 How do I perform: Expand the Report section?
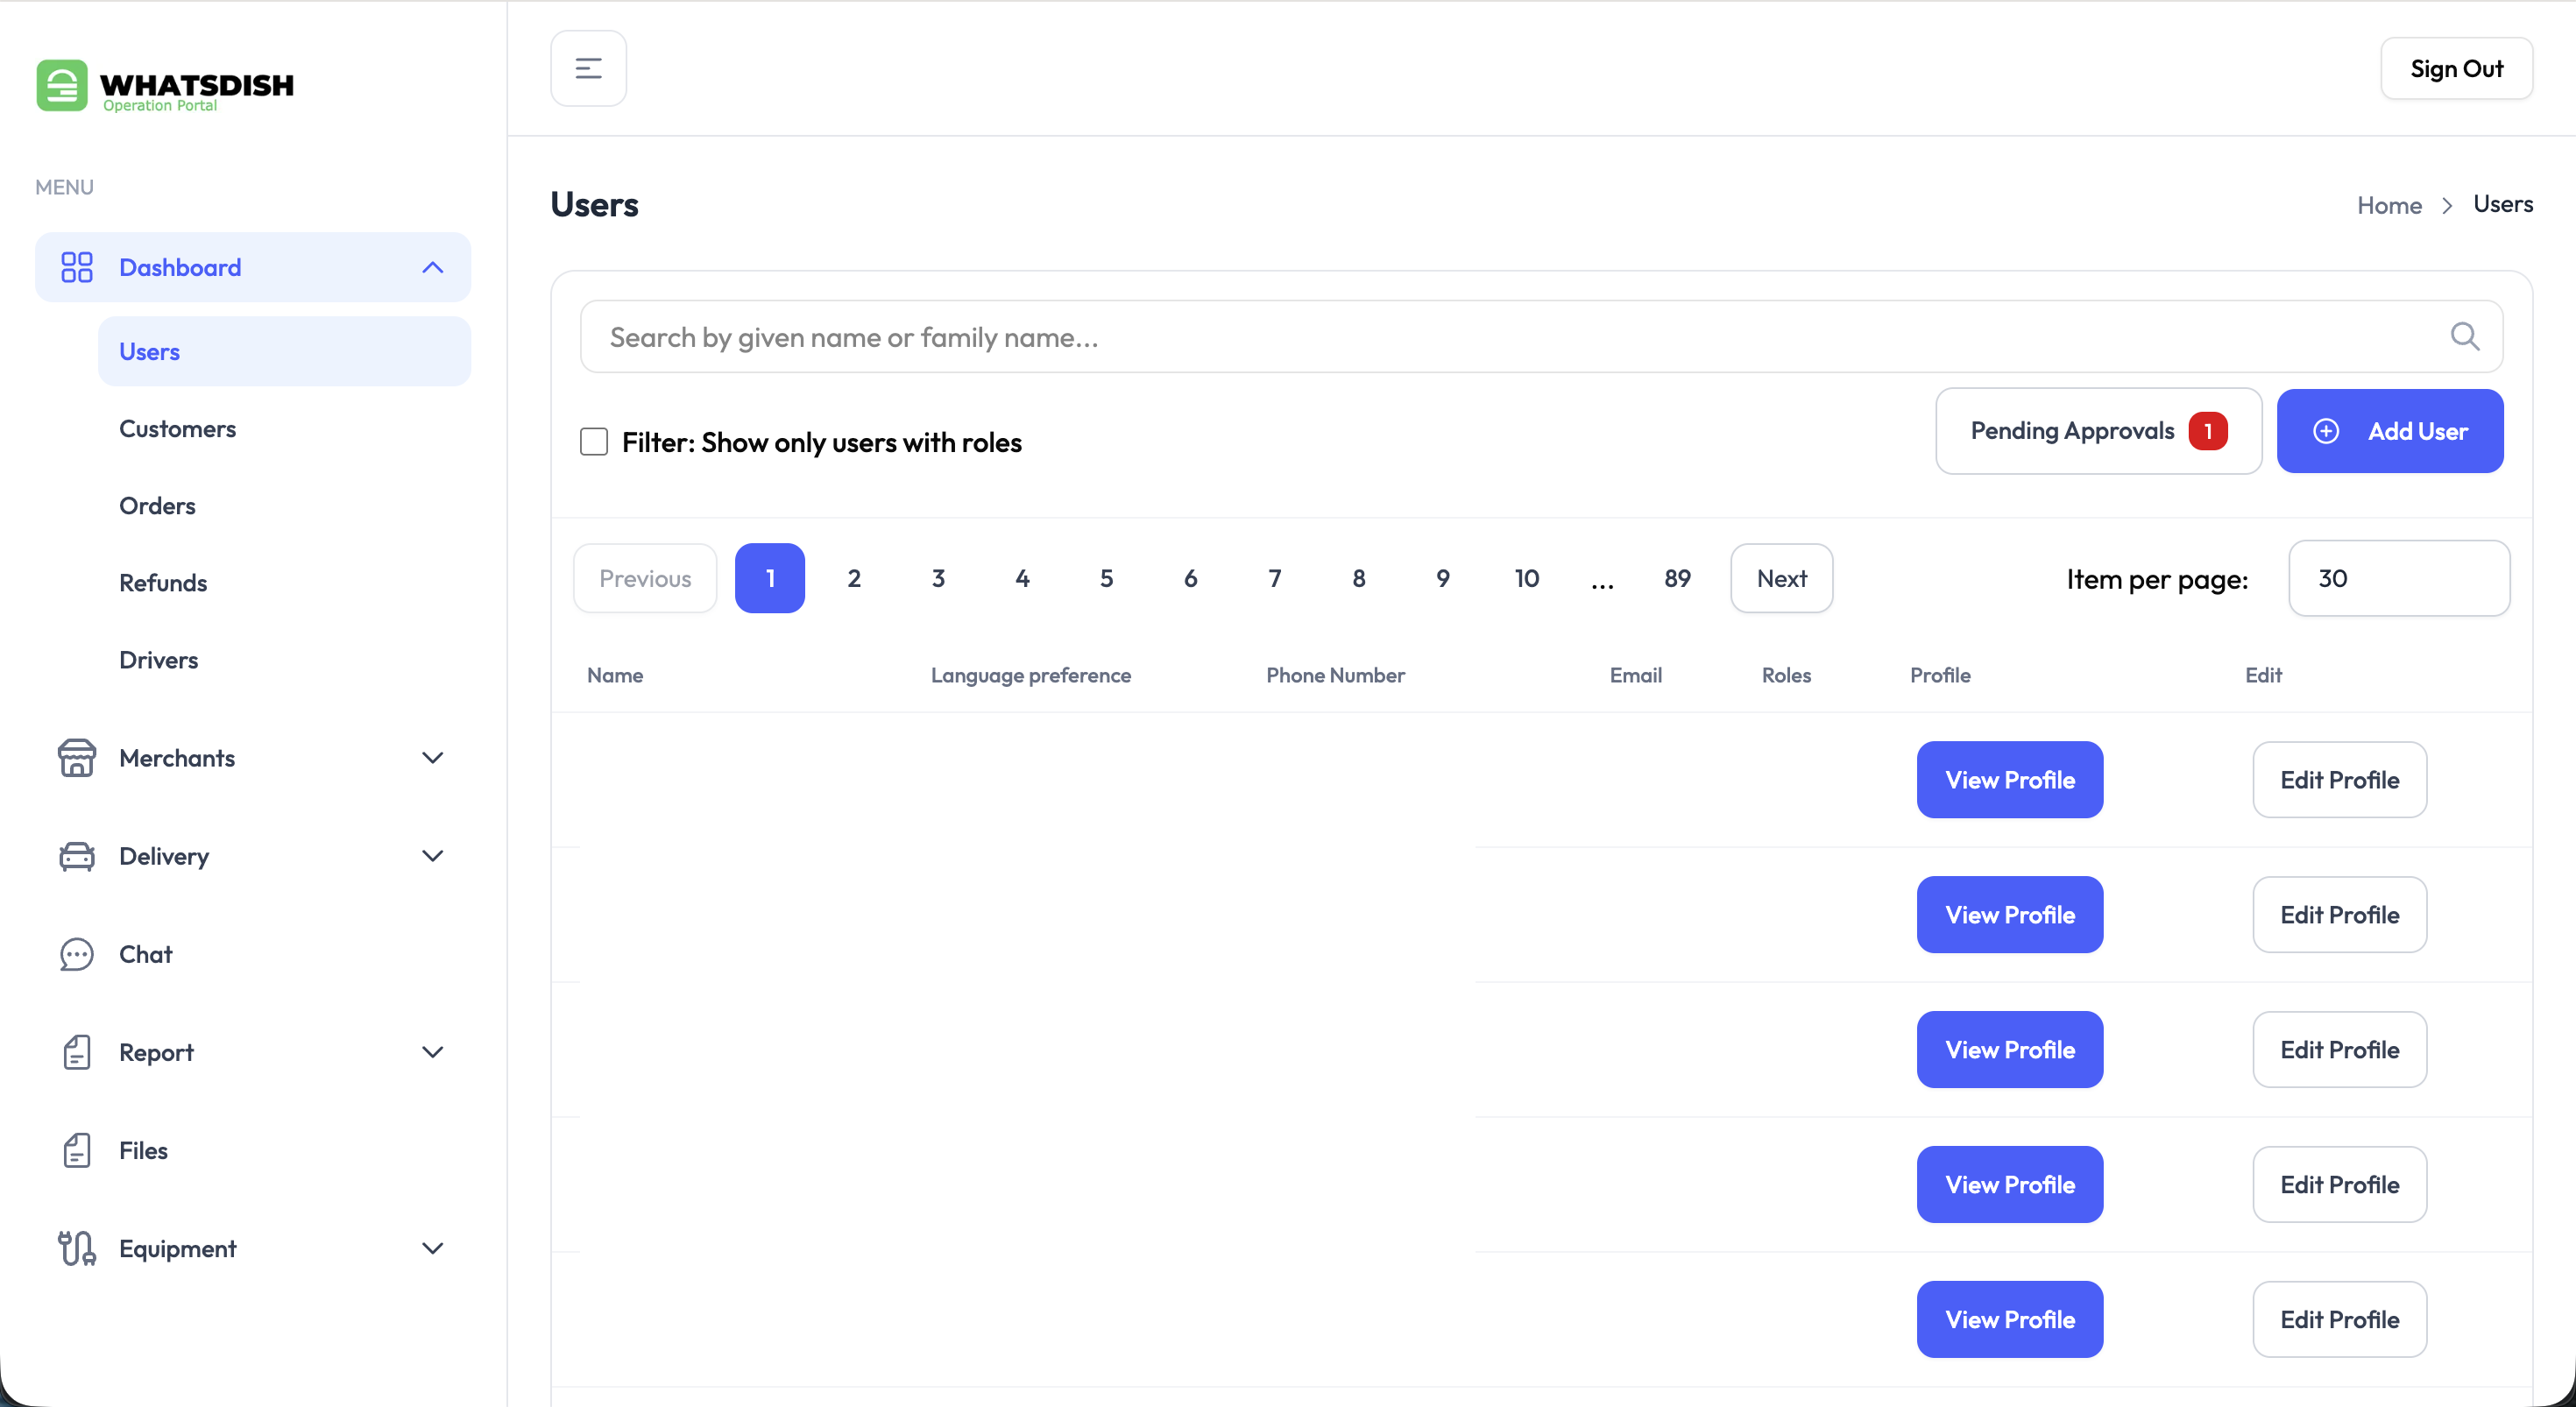pos(432,1051)
